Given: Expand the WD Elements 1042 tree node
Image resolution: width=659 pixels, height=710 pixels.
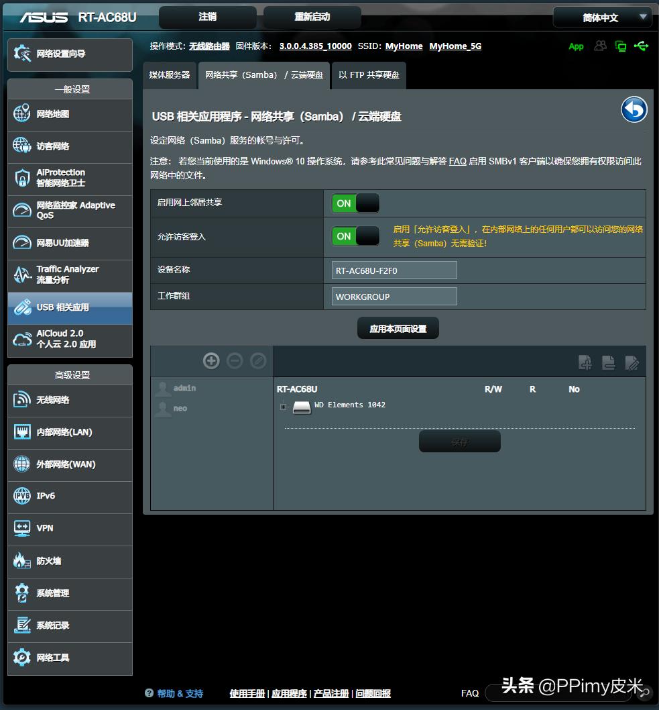Looking at the screenshot, I should pos(284,406).
